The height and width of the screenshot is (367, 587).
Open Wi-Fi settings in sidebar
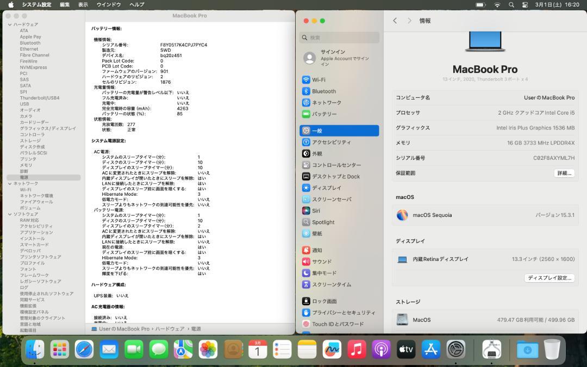coord(339,80)
